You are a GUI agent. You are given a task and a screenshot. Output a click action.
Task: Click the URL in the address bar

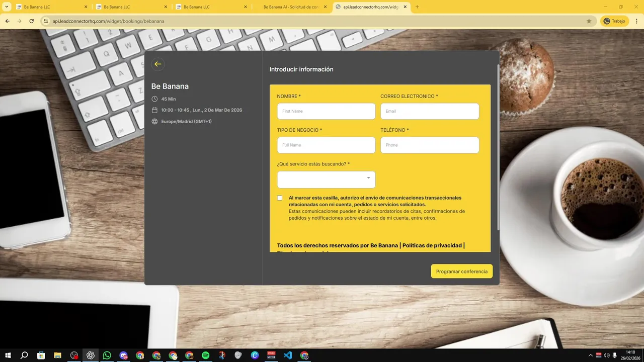click(109, 21)
